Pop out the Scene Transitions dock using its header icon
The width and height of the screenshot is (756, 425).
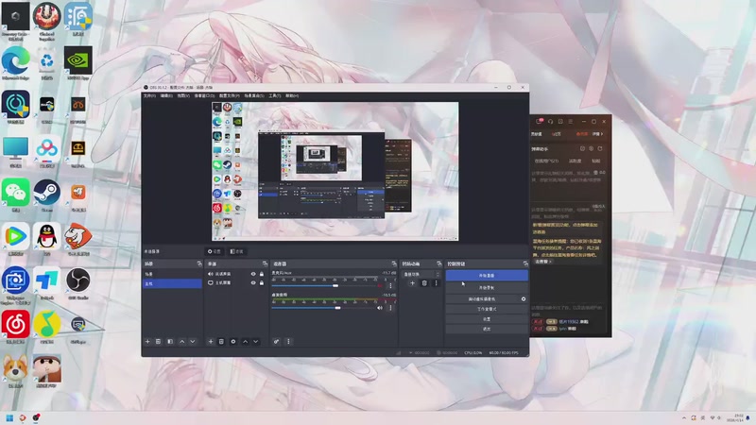pyautogui.click(x=438, y=264)
